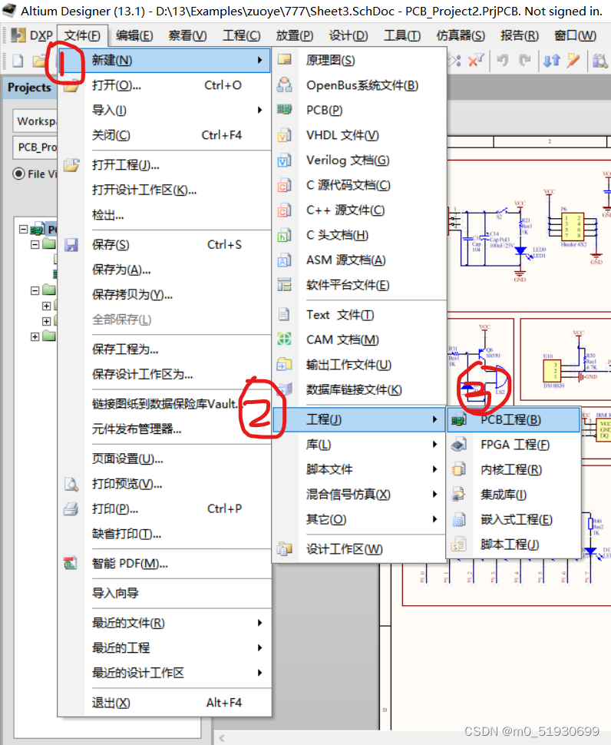Choose 关闭(C) from File menu
The height and width of the screenshot is (745, 611).
[x=164, y=135]
